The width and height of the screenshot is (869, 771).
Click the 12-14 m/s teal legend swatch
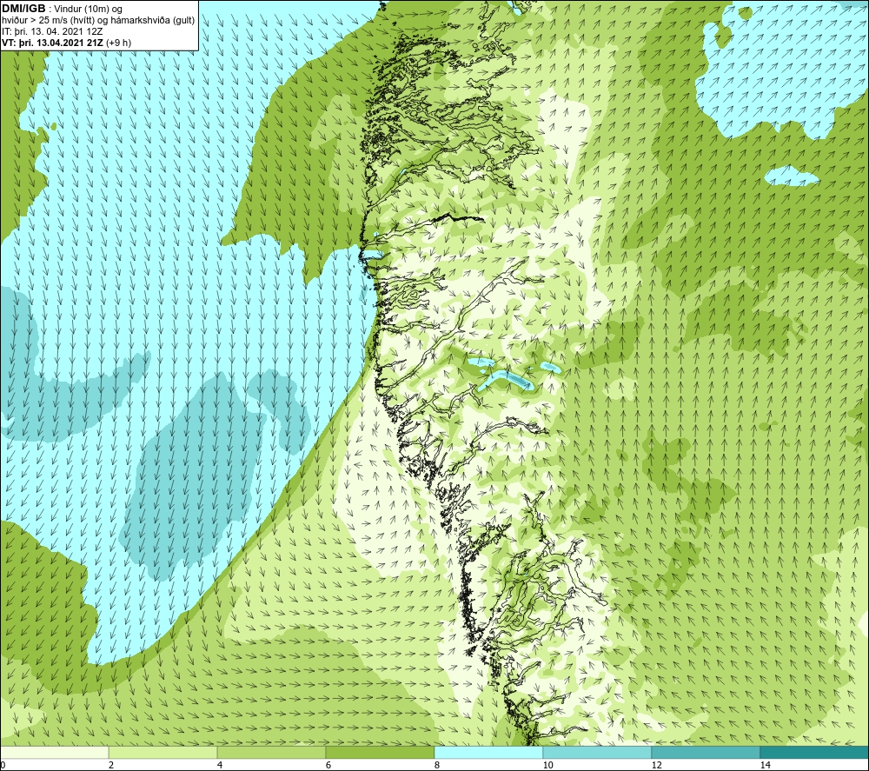coord(706,752)
